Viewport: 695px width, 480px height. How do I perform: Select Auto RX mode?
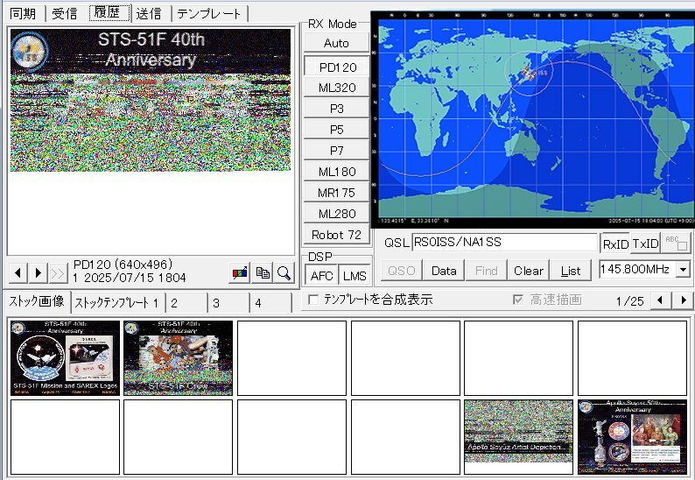point(336,43)
